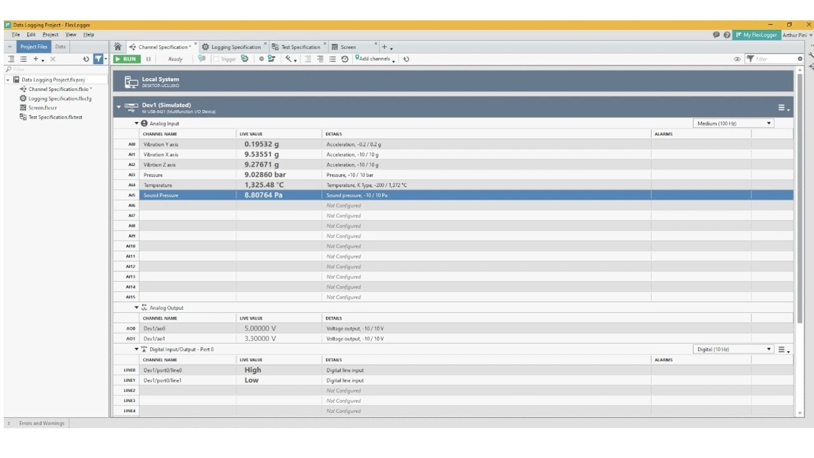Enable the Trigger checkbox

pyautogui.click(x=216, y=59)
